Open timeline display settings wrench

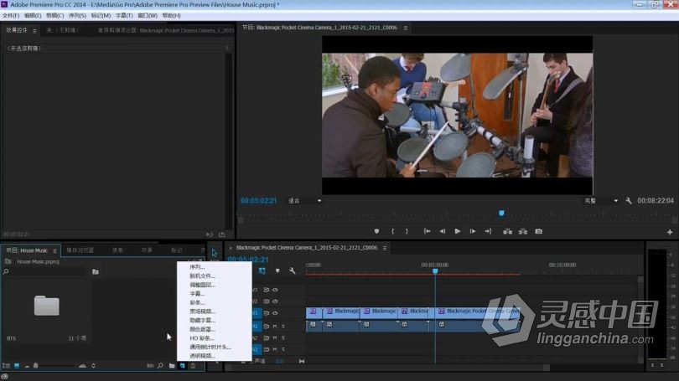coord(293,270)
